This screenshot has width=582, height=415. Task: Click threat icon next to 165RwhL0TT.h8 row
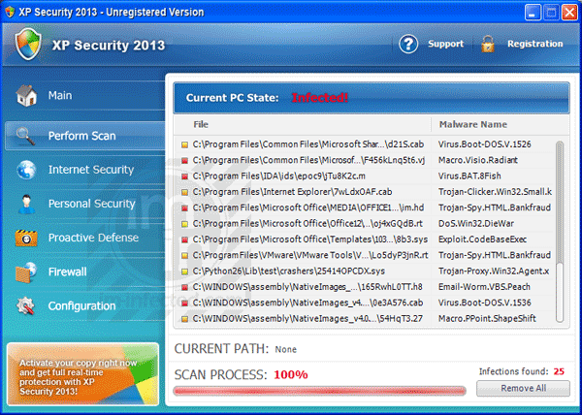point(184,287)
